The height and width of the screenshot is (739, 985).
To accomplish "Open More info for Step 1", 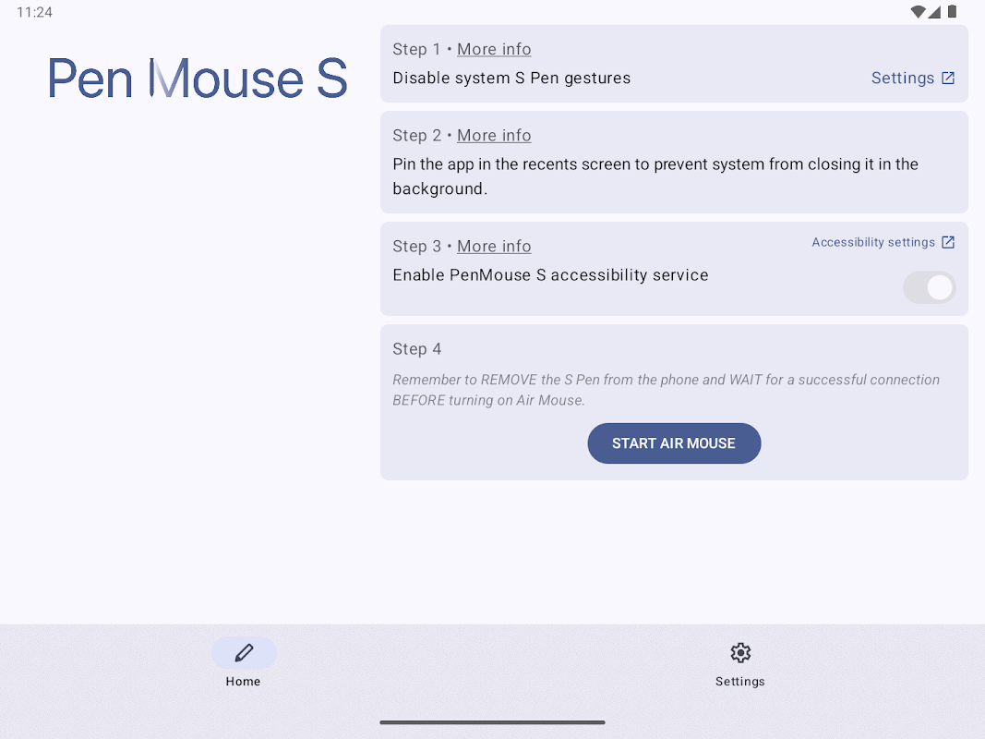I will click(494, 49).
